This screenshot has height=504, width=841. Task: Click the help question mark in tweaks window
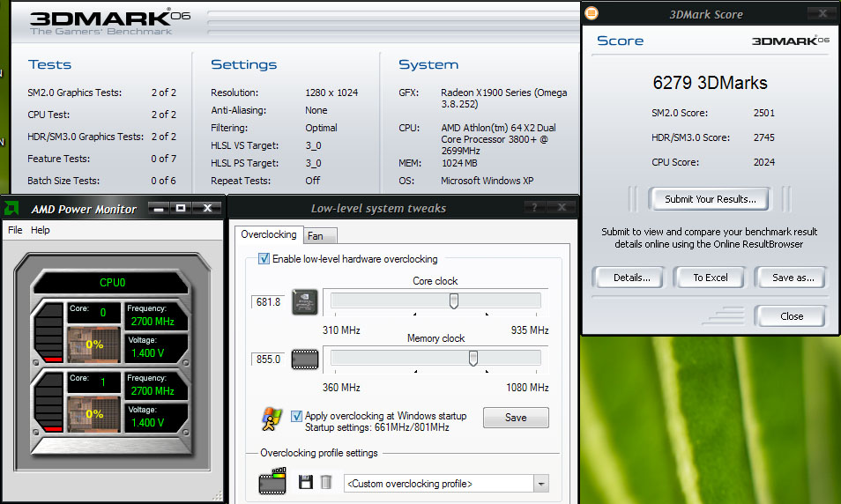tap(534, 207)
